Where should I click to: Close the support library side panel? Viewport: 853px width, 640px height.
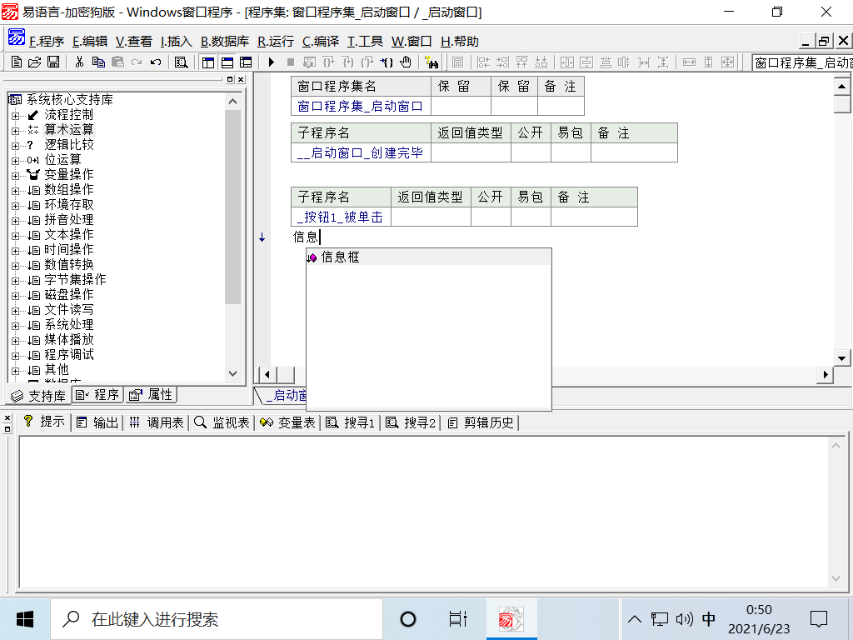tap(241, 79)
